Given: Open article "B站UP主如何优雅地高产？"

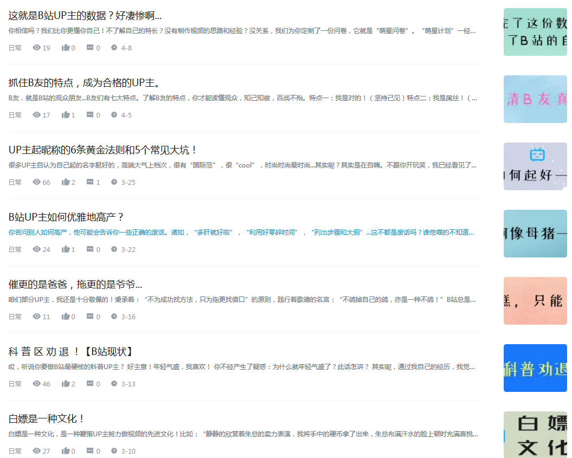Looking at the screenshot, I should coord(66,217).
